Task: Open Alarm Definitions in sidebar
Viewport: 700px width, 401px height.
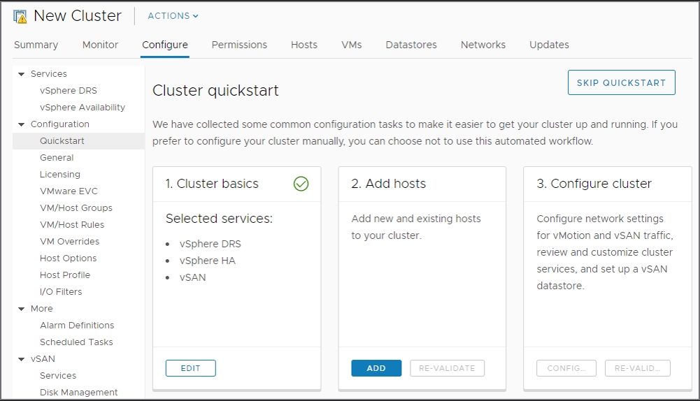Action: click(77, 326)
